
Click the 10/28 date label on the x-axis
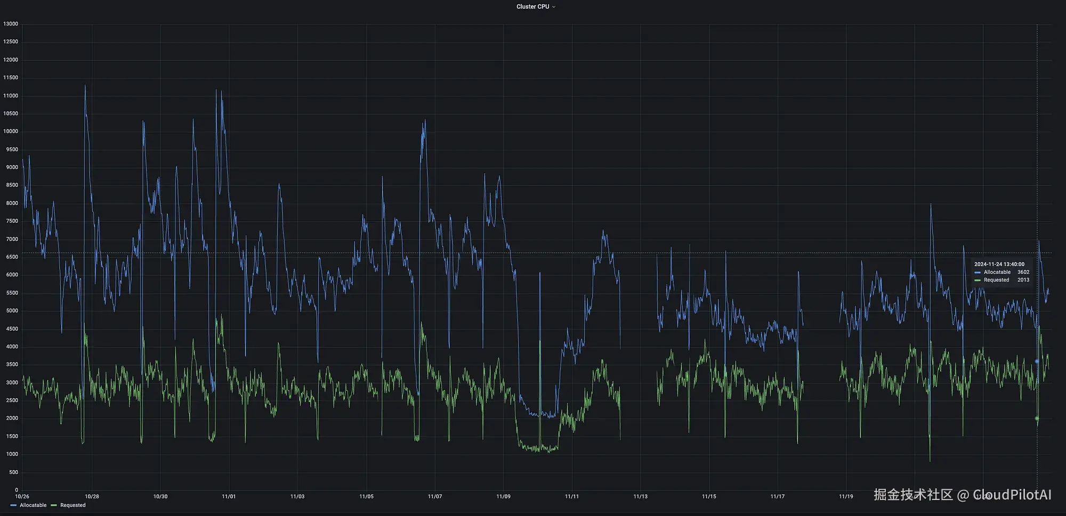click(x=92, y=496)
